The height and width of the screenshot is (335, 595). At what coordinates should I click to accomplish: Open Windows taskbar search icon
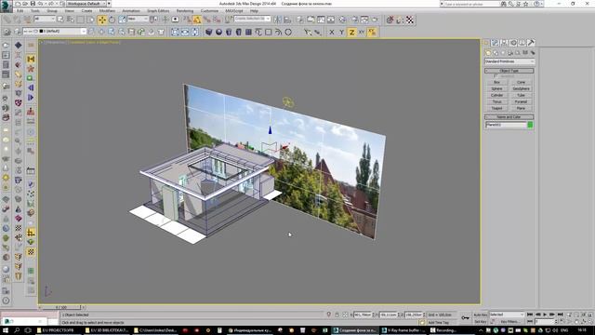point(17,330)
